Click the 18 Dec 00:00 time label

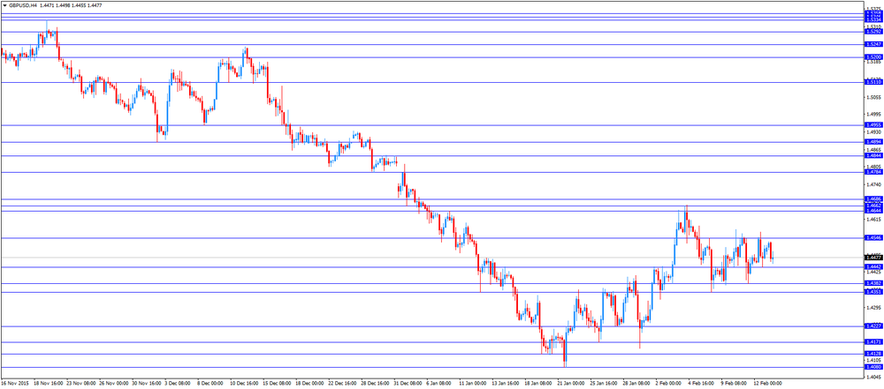pyautogui.click(x=310, y=385)
